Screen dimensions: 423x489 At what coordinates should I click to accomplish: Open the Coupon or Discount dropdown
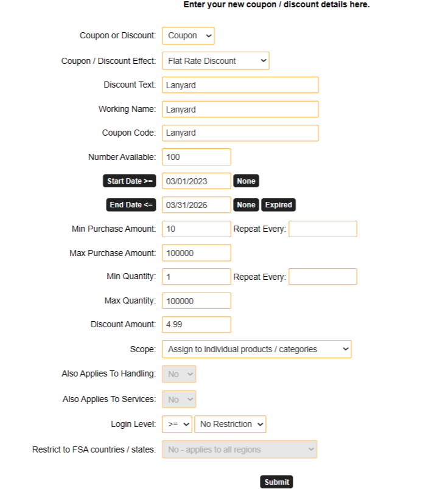click(x=188, y=36)
